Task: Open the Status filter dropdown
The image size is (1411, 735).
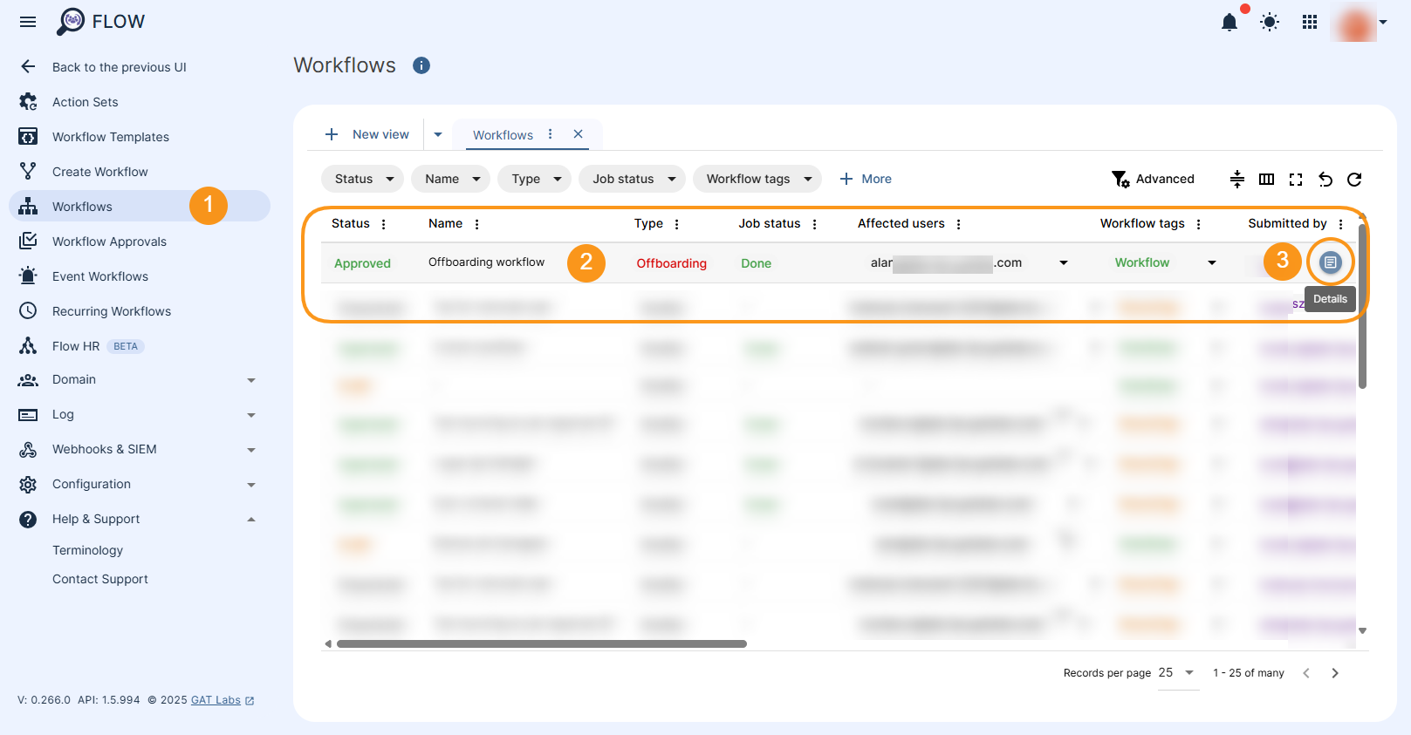Action: tap(362, 179)
